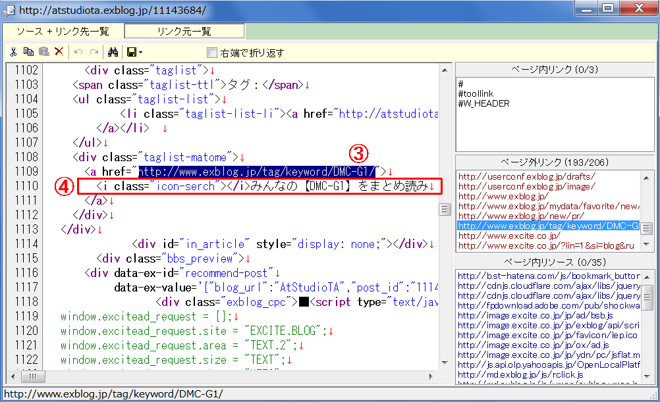Select http://www.excite.co.jp/ external link
Screen dimensions: 660x402
(x=509, y=236)
